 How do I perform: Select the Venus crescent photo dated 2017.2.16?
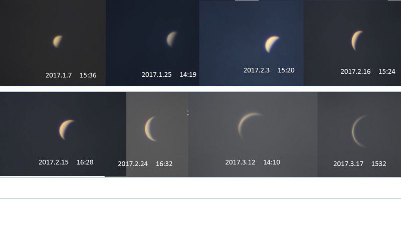tap(352, 43)
